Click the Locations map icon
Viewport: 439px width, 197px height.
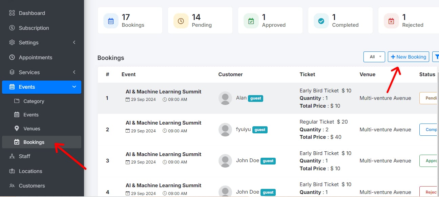coord(12,171)
